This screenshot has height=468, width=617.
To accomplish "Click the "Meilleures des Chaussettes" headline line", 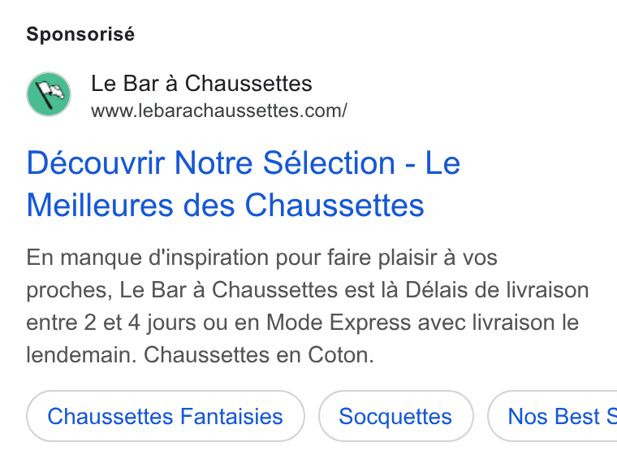I will click(x=225, y=206).
